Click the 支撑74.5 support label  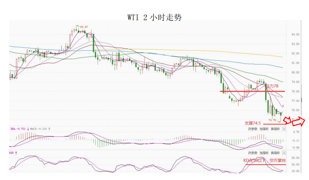pyautogui.click(x=253, y=123)
